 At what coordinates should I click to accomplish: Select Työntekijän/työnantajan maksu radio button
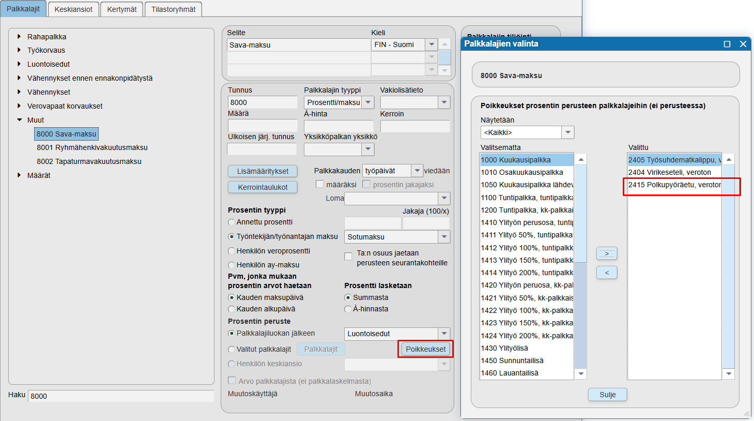(x=232, y=236)
